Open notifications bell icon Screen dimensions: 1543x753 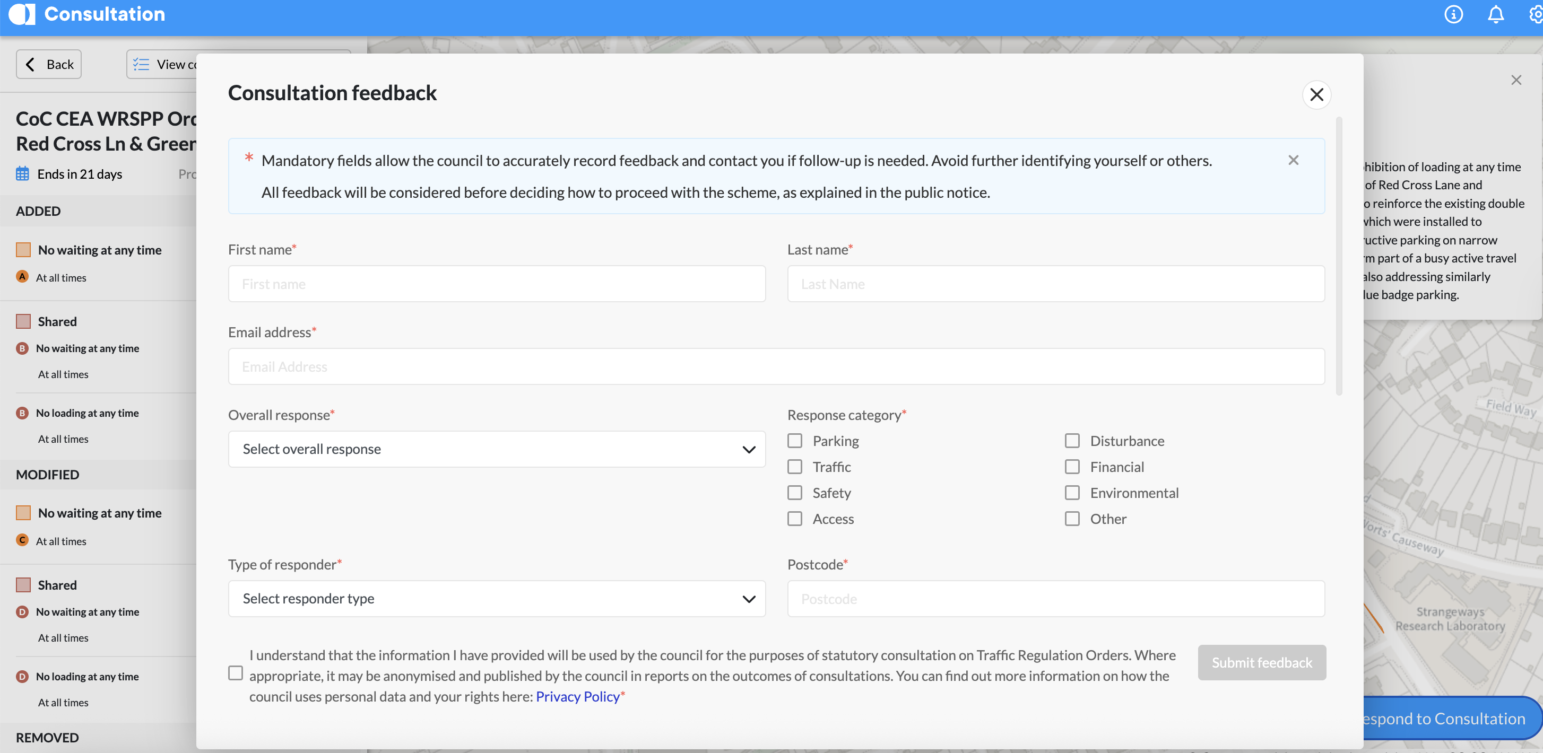(1496, 14)
